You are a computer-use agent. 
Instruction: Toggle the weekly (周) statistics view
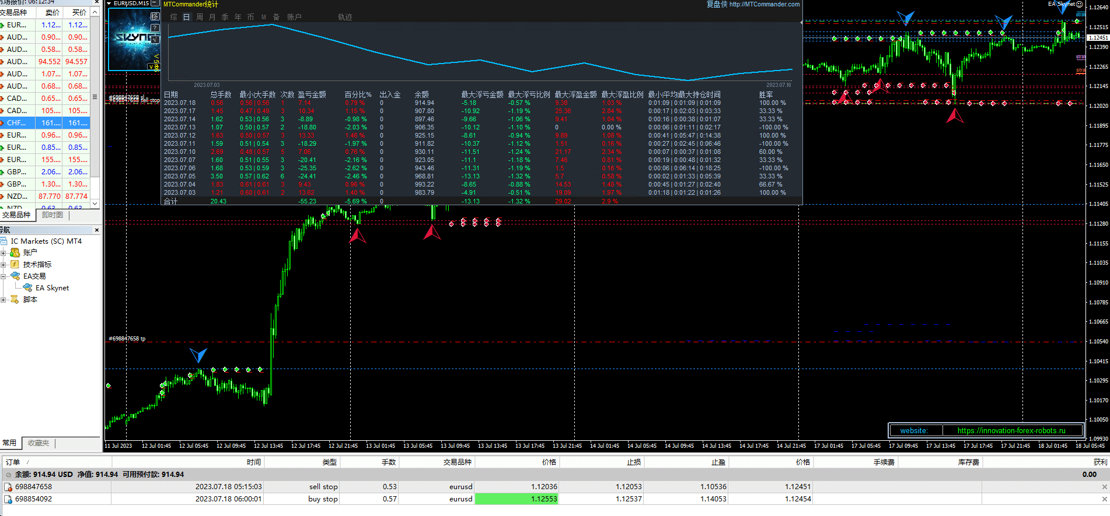pyautogui.click(x=200, y=17)
